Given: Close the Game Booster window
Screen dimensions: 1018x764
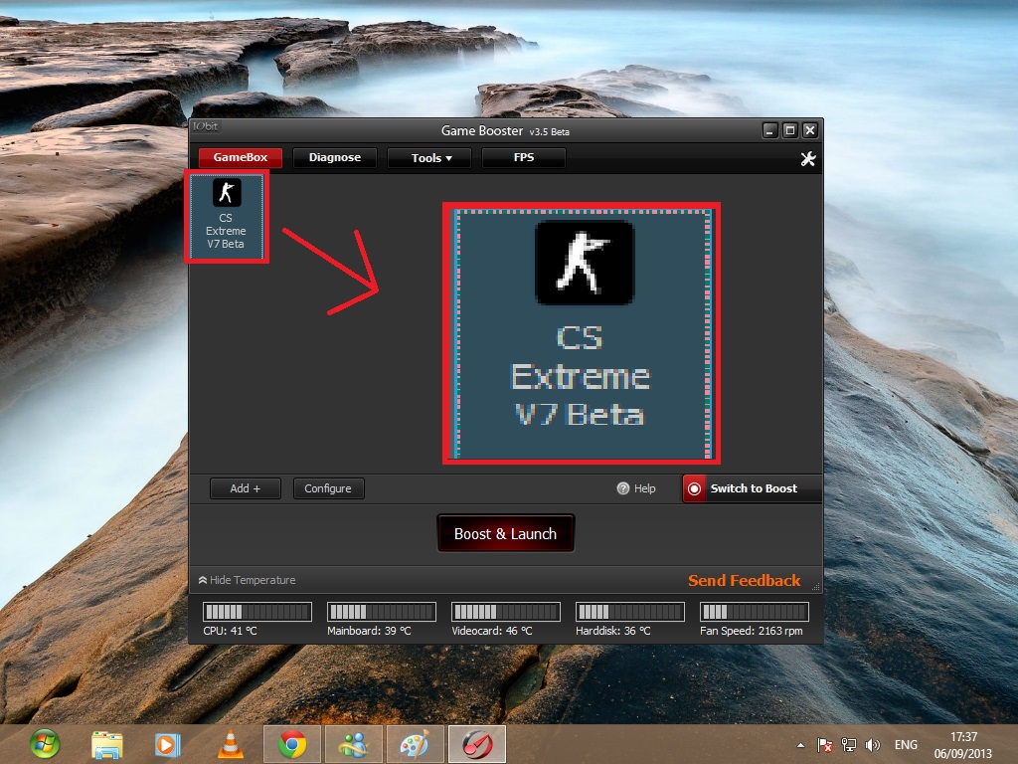Looking at the screenshot, I should (x=809, y=130).
